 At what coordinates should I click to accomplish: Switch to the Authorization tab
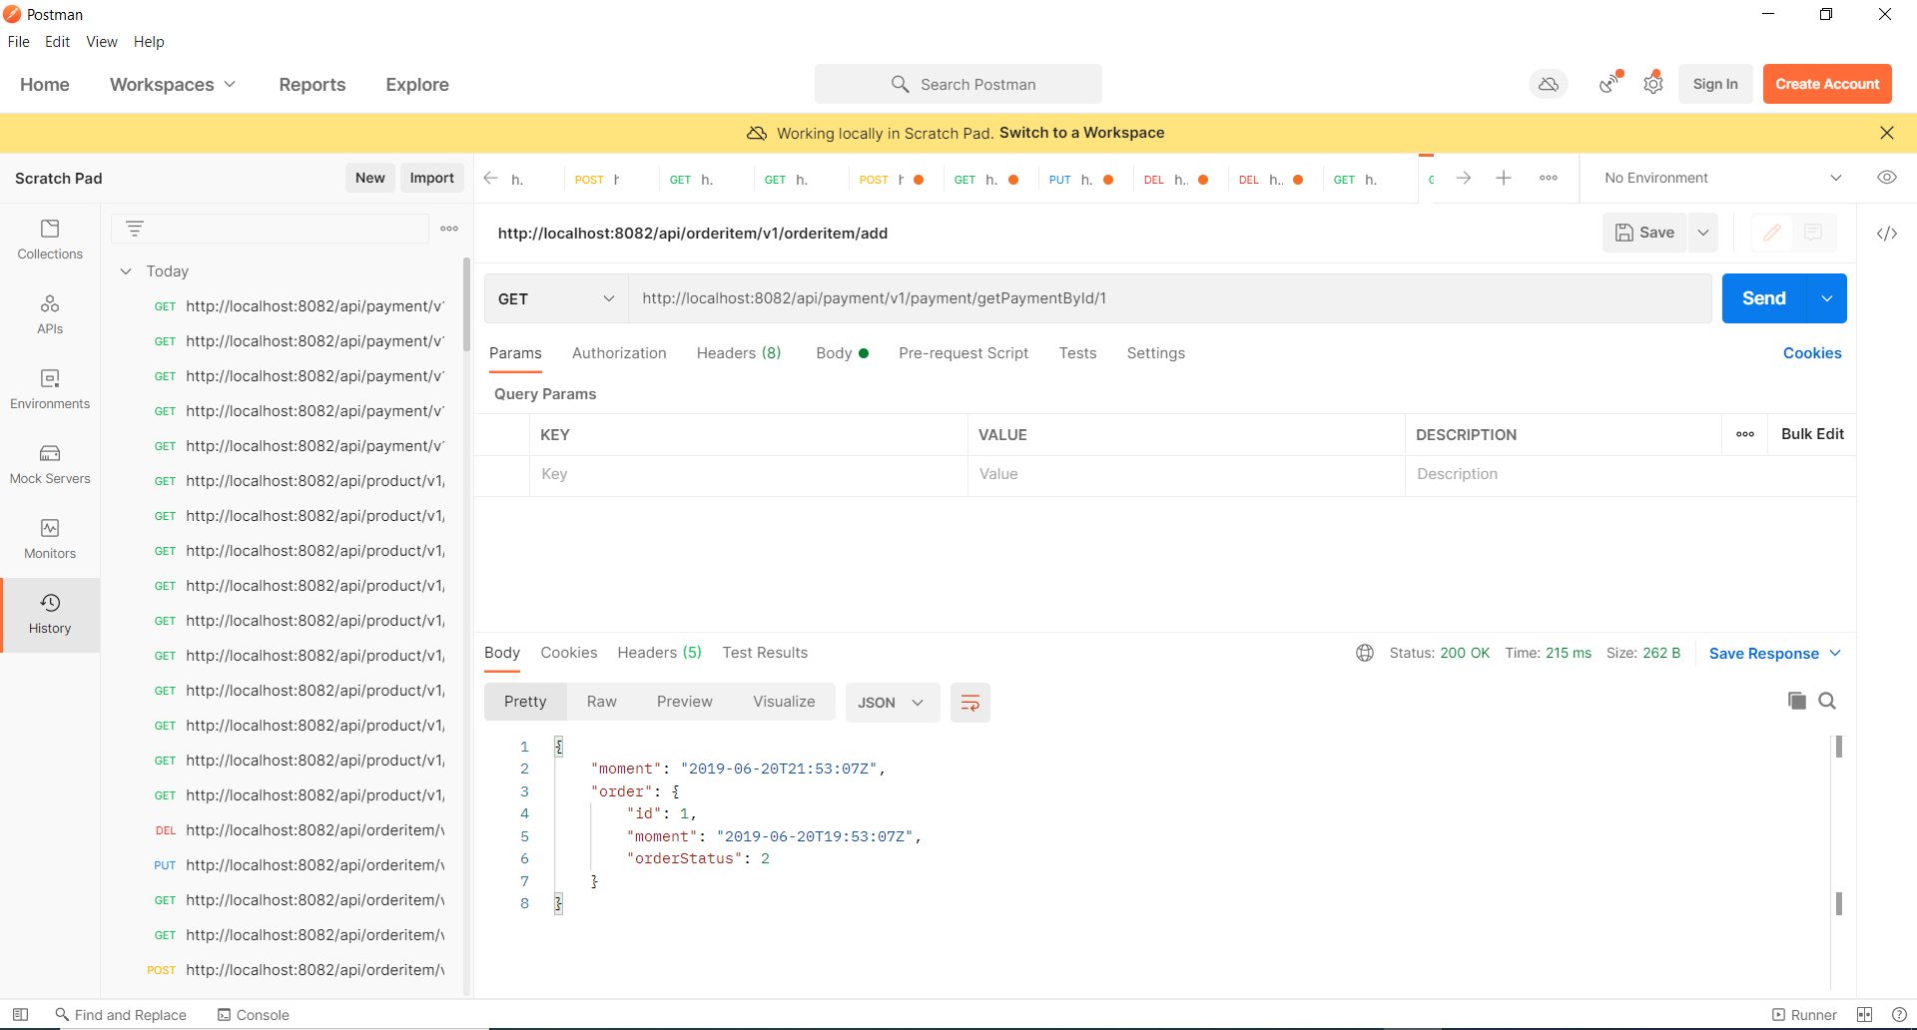pyautogui.click(x=619, y=353)
